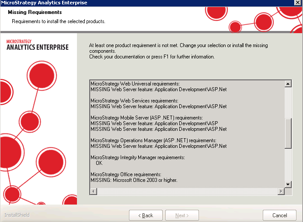Image resolution: width=303 pixels, height=222 pixels.
Task: Click the horizontal scrollbar left arrow
Action: [x=93, y=191]
